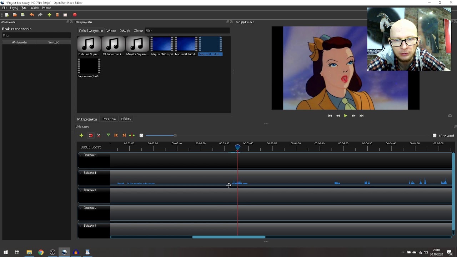The image size is (457, 257).
Task: Jump to start of video preview
Action: point(330,116)
